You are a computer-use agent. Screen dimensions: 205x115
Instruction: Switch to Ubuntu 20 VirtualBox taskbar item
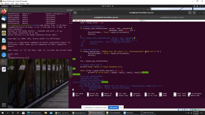click(x=96, y=113)
